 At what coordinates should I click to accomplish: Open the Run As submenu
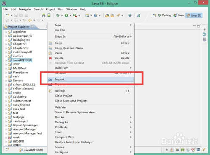(x=91, y=117)
